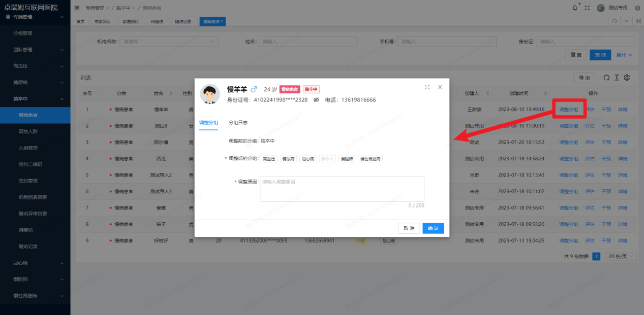Select 慢阻肺 as the new group

point(347,159)
